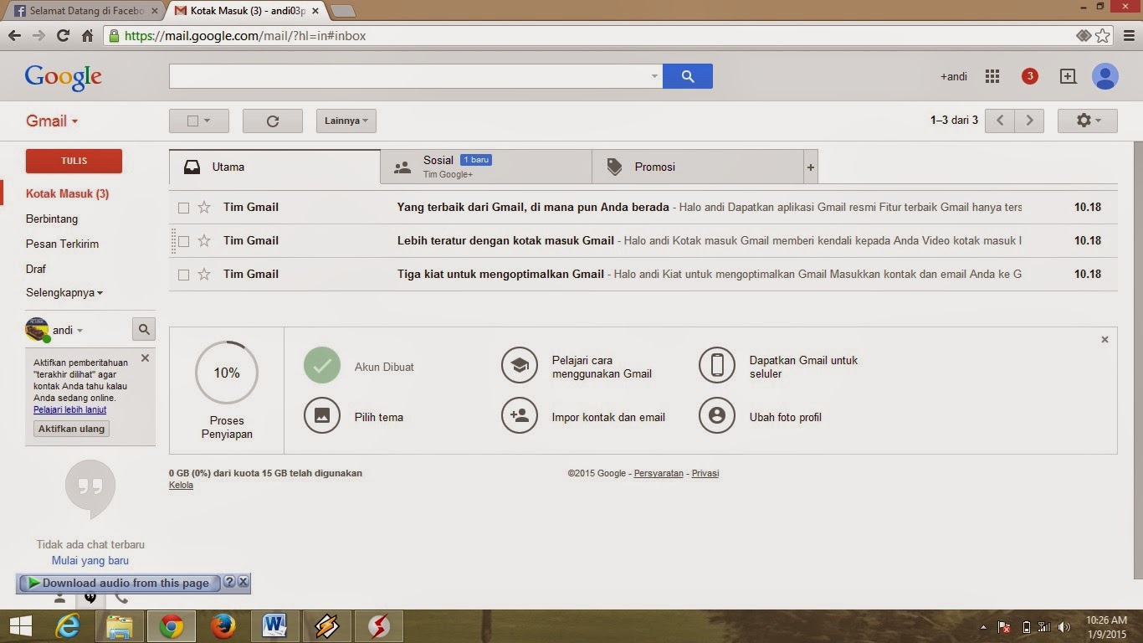
Task: Open the Pelajari lebih lanjut link
Action: 69,409
